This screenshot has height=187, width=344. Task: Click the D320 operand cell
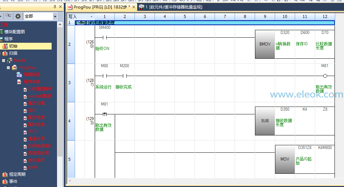(x=285, y=44)
